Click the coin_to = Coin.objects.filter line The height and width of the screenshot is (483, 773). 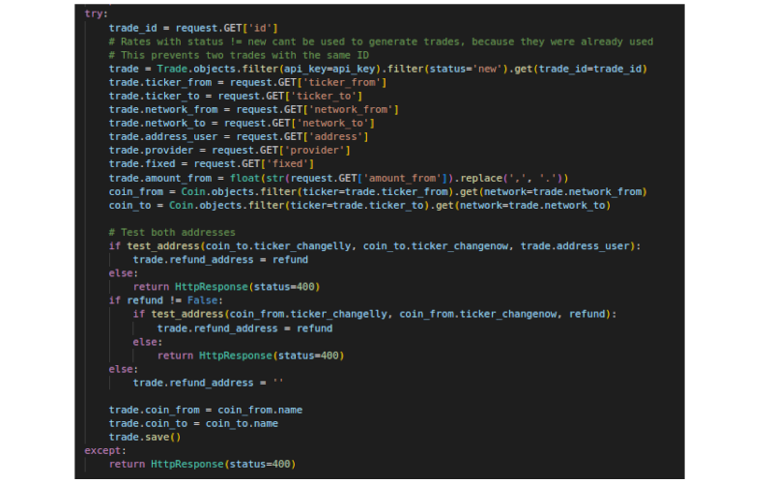359,206
